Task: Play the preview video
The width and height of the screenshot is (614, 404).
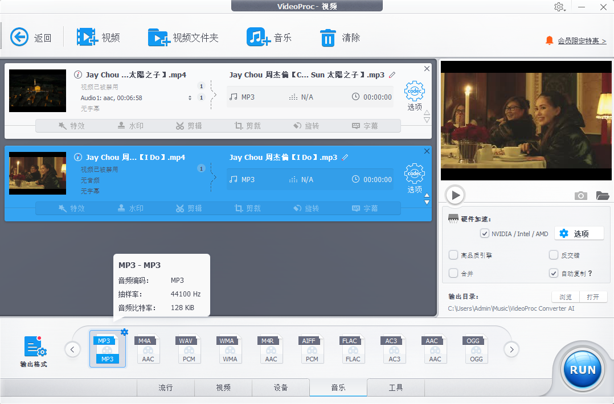Action: click(455, 195)
